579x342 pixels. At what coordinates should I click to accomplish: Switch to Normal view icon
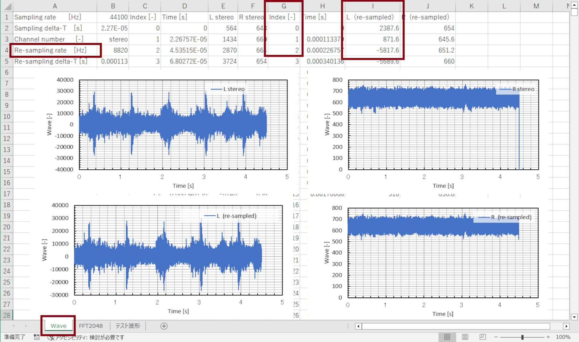pos(447,337)
